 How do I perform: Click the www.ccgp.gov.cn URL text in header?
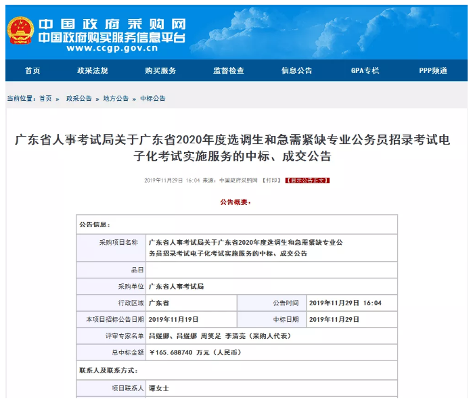click(x=112, y=48)
